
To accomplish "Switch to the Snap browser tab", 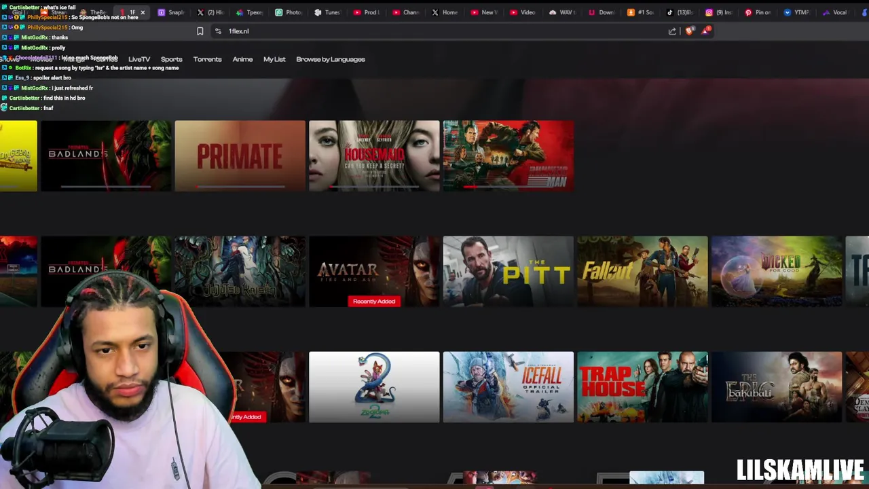I will click(x=171, y=12).
